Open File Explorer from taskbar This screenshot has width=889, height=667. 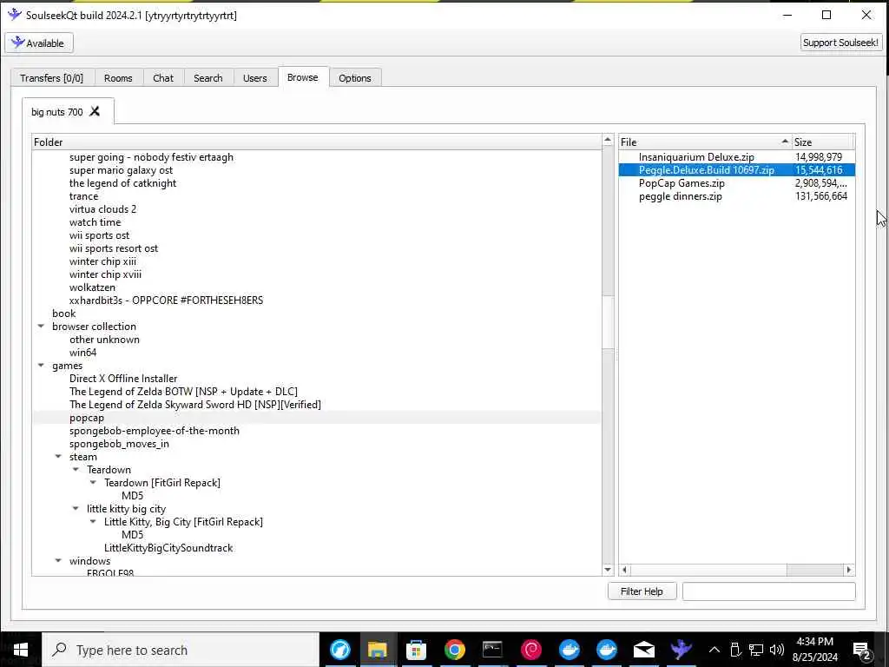(x=378, y=650)
